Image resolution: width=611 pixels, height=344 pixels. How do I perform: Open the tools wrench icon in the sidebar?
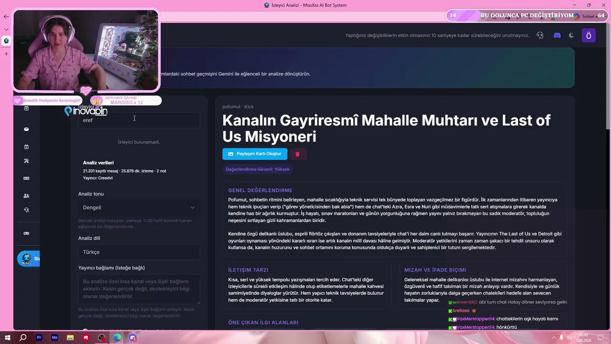pyautogui.click(x=26, y=161)
